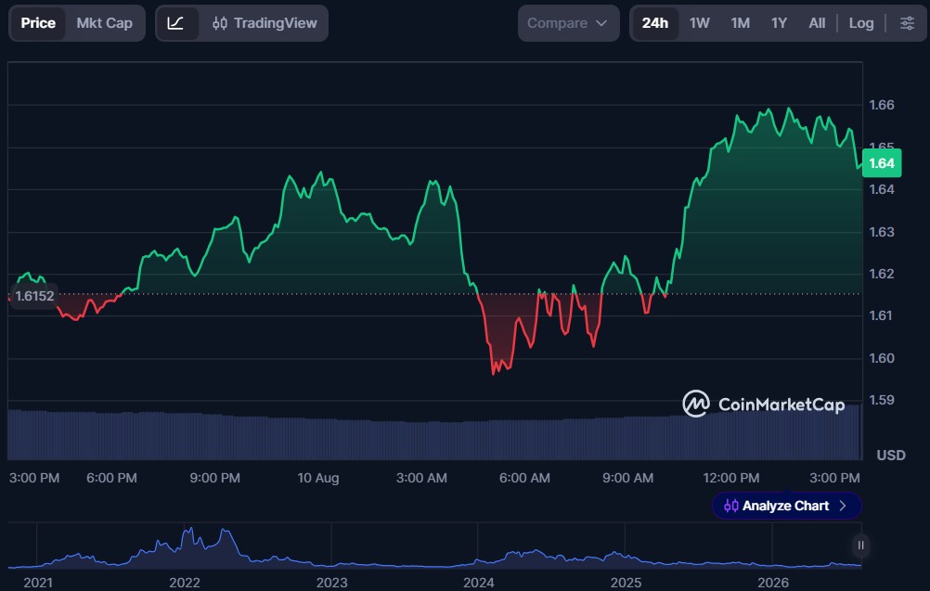Click the 1.66 price axis label
Screen dimensions: 930x591
882,105
